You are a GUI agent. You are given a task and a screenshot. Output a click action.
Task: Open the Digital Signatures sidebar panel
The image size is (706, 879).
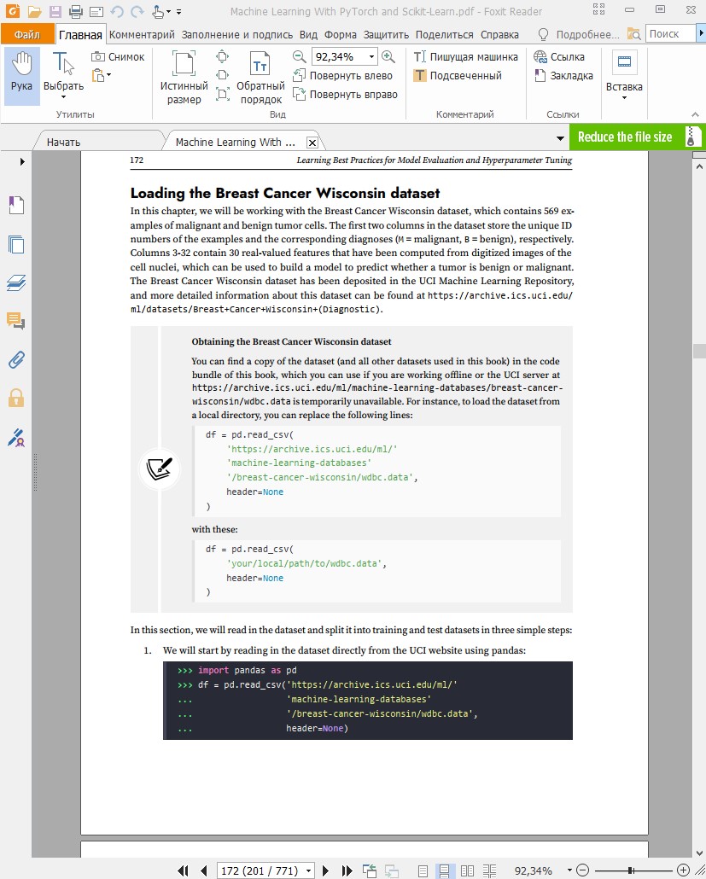pos(15,438)
